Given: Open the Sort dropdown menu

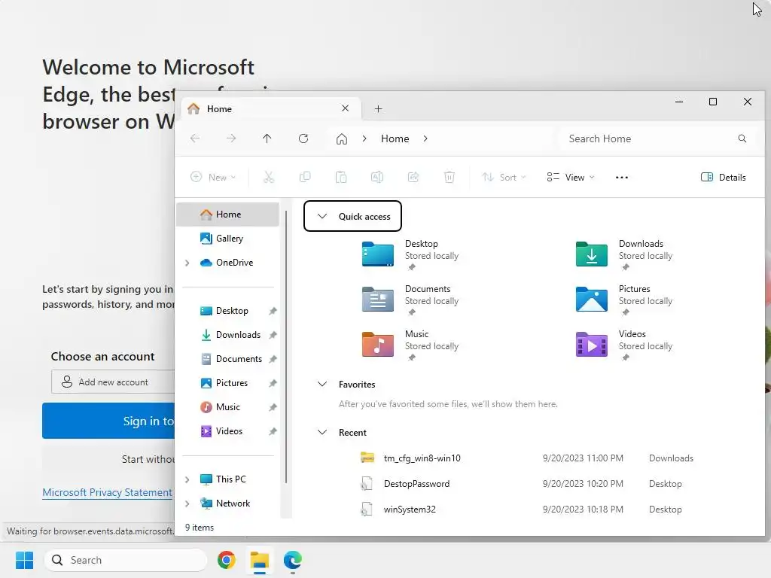Looking at the screenshot, I should 504,177.
